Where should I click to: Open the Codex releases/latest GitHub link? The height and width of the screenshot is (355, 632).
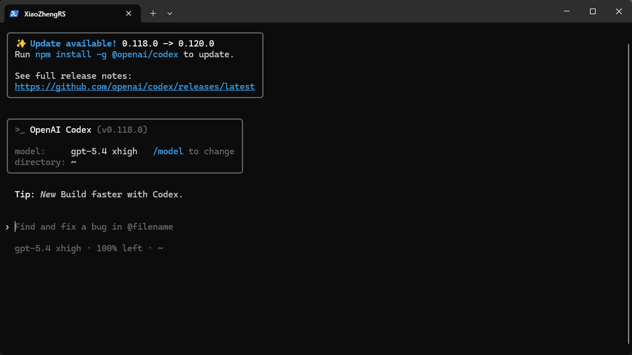pos(135,87)
